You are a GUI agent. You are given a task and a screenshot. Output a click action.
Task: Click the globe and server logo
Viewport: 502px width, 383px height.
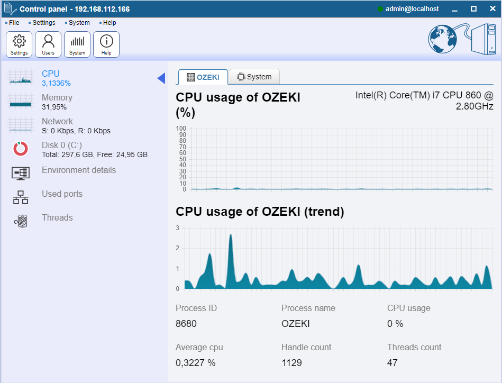(462, 39)
